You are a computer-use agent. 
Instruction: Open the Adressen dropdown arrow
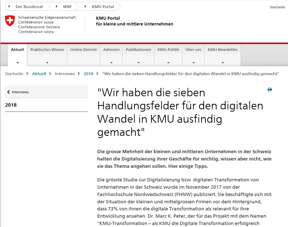coord(111,63)
